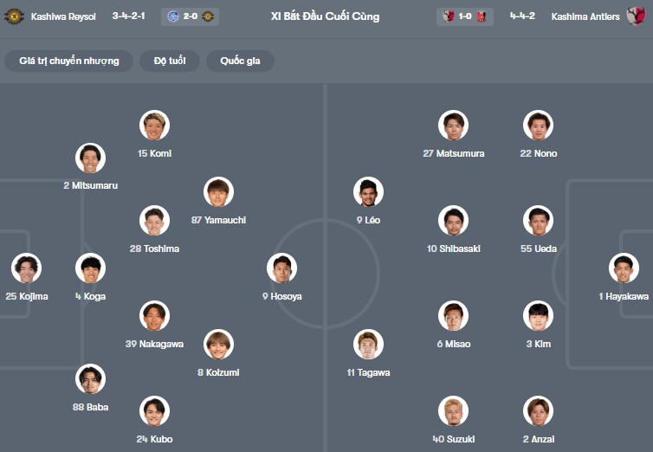The image size is (653, 452).
Task: Click Suzuki's player avatar
Action: 453,411
